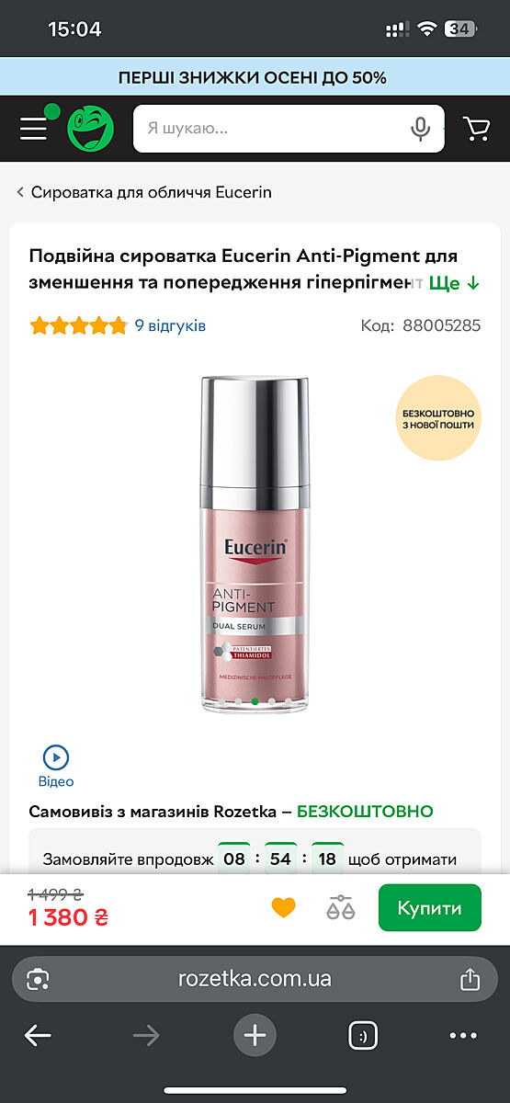Screen dimensions: 510x1103
Task: Tap the browser share icon
Action: [470, 978]
